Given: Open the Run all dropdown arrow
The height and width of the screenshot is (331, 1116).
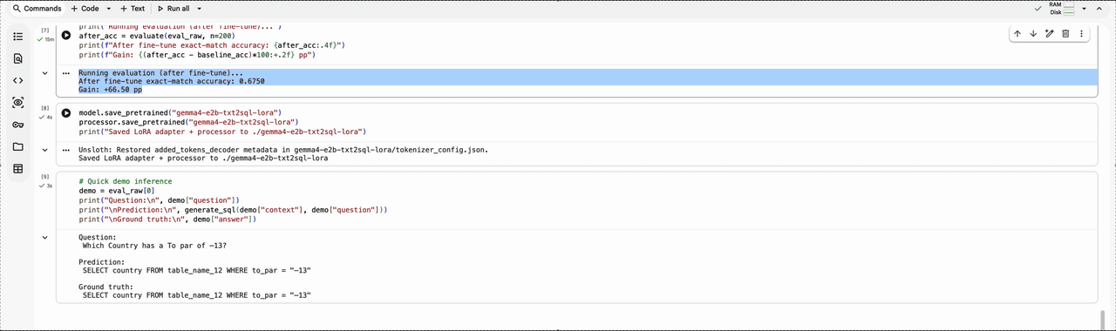Looking at the screenshot, I should tap(200, 9).
